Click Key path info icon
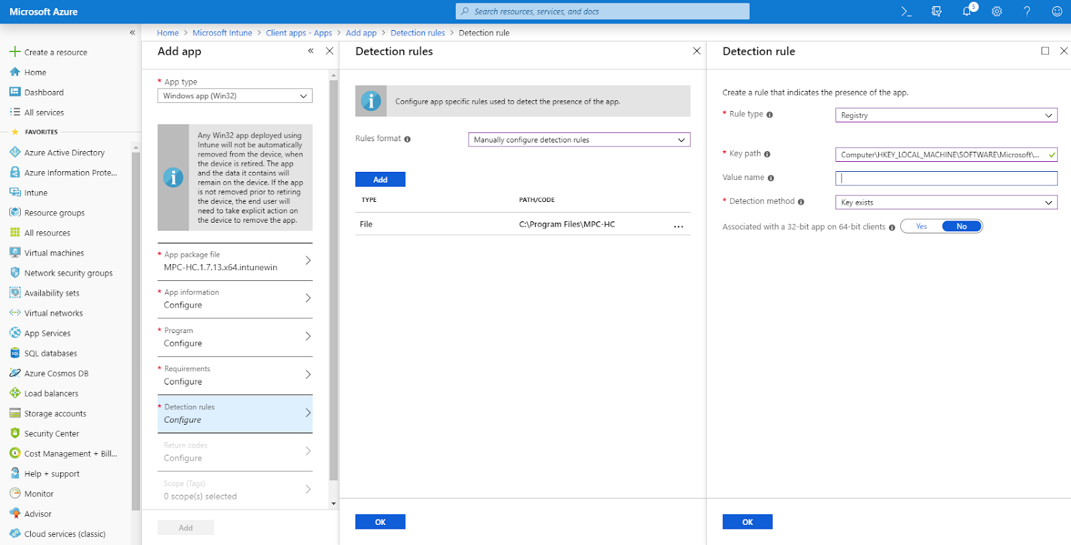Screen dimensions: 1071x545 coord(767,154)
